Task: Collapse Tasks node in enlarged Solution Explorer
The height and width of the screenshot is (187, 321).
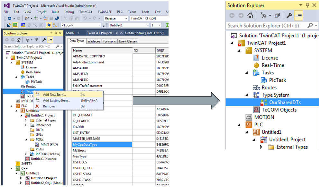Action: [246, 73]
